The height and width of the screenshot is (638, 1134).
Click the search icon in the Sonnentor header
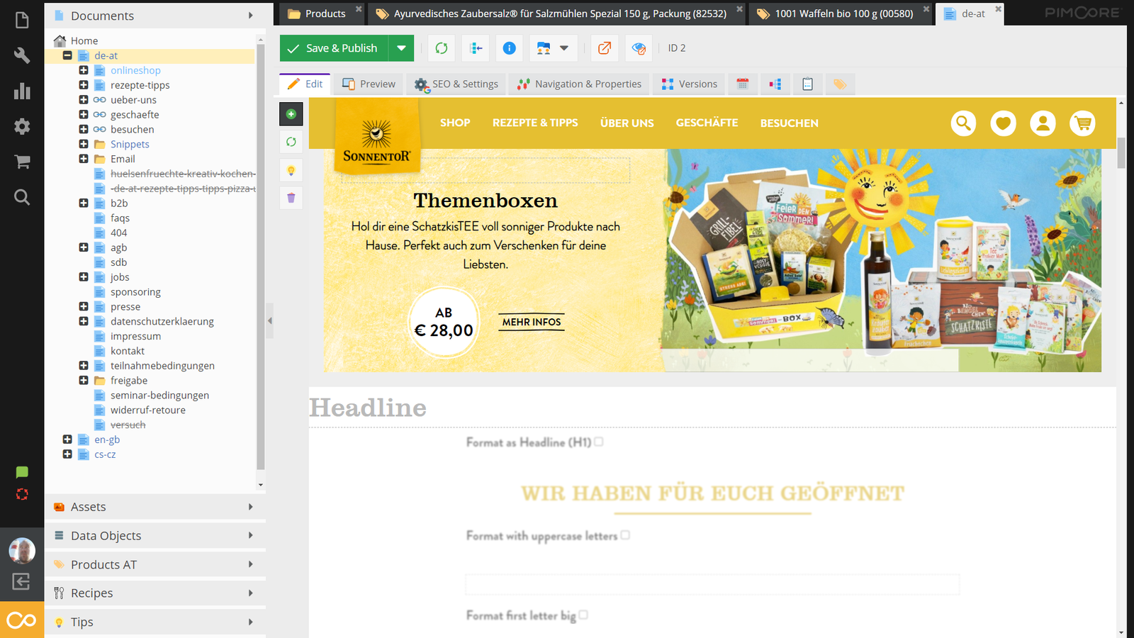click(963, 123)
